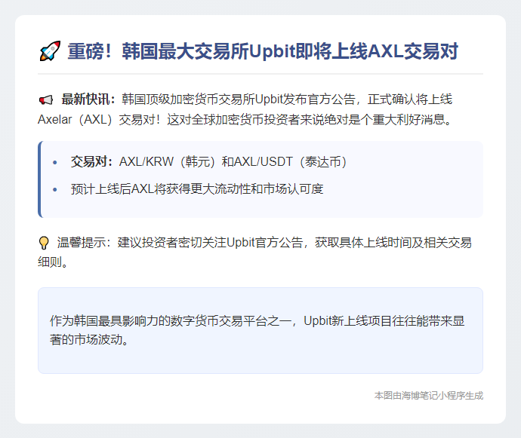Click the text 著的市场波动。
The image size is (521, 438).
click(89, 340)
